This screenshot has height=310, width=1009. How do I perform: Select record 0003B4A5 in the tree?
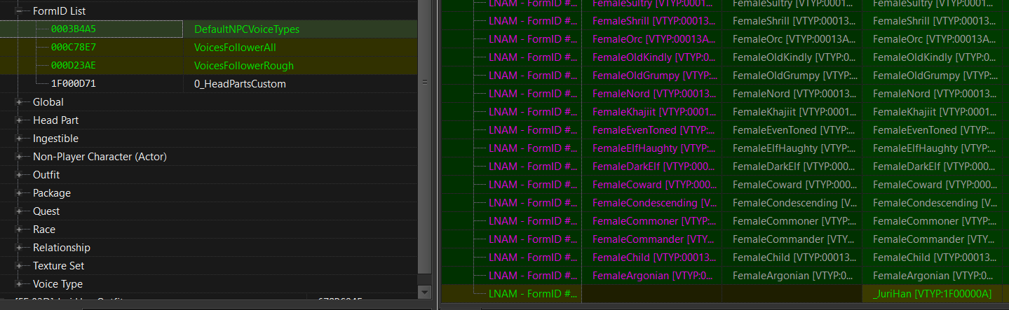(x=74, y=29)
